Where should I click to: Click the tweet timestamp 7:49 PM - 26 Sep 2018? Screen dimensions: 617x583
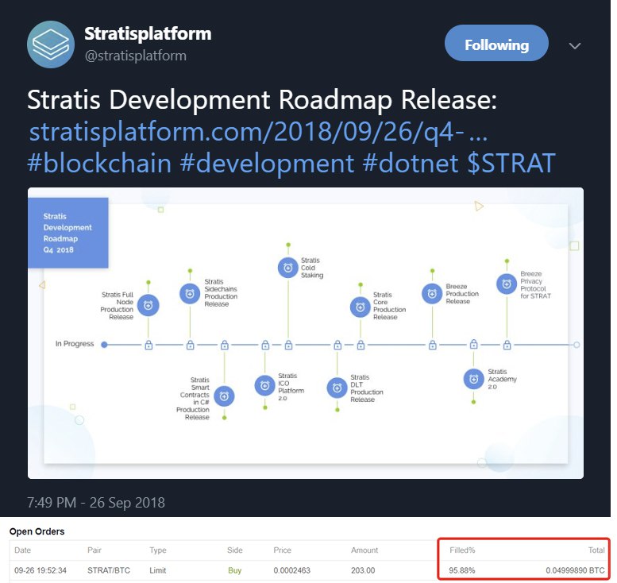(x=96, y=503)
